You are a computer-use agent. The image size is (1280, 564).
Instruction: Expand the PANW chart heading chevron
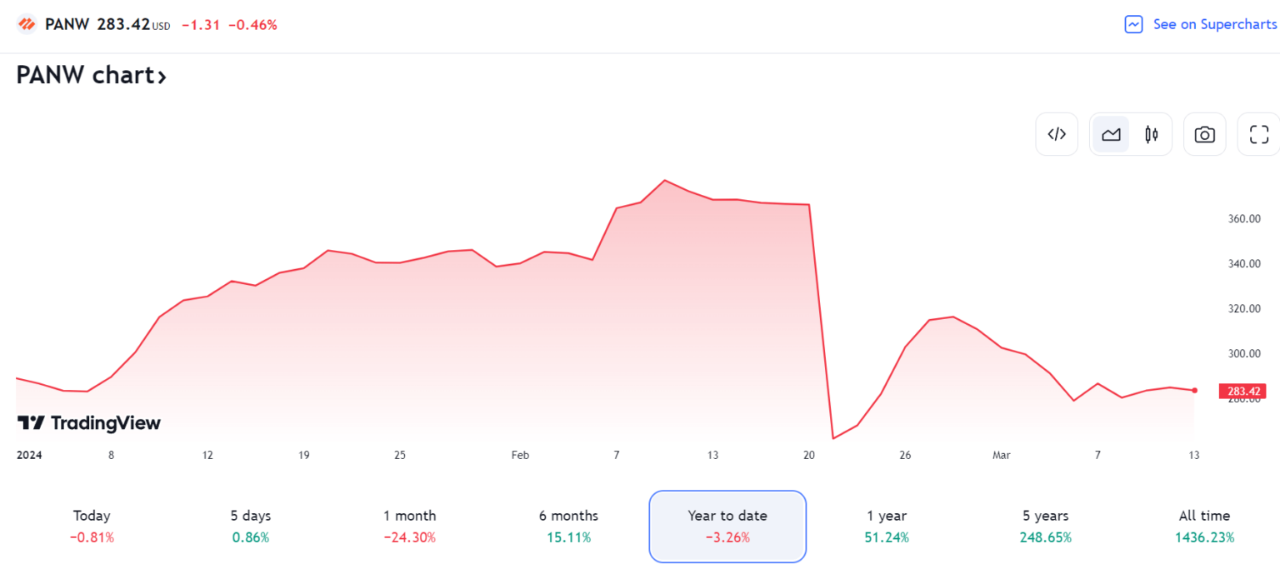162,75
